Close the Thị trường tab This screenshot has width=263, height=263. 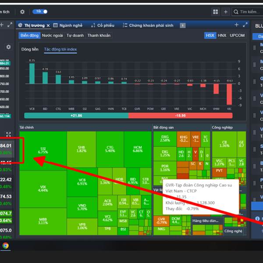point(48,25)
